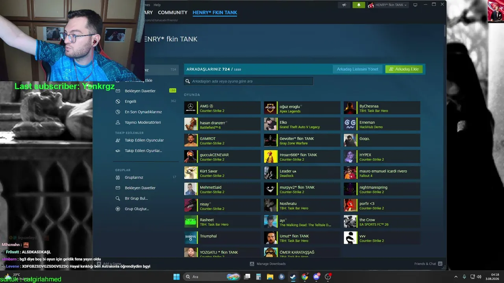Open Bekleyen Davetler under friends sidebar
This screenshot has width=504, height=283.
click(x=140, y=91)
